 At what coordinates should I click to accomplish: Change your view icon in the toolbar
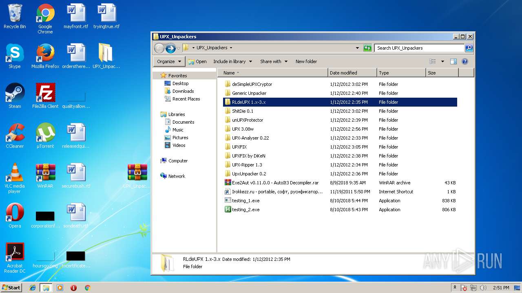432,61
